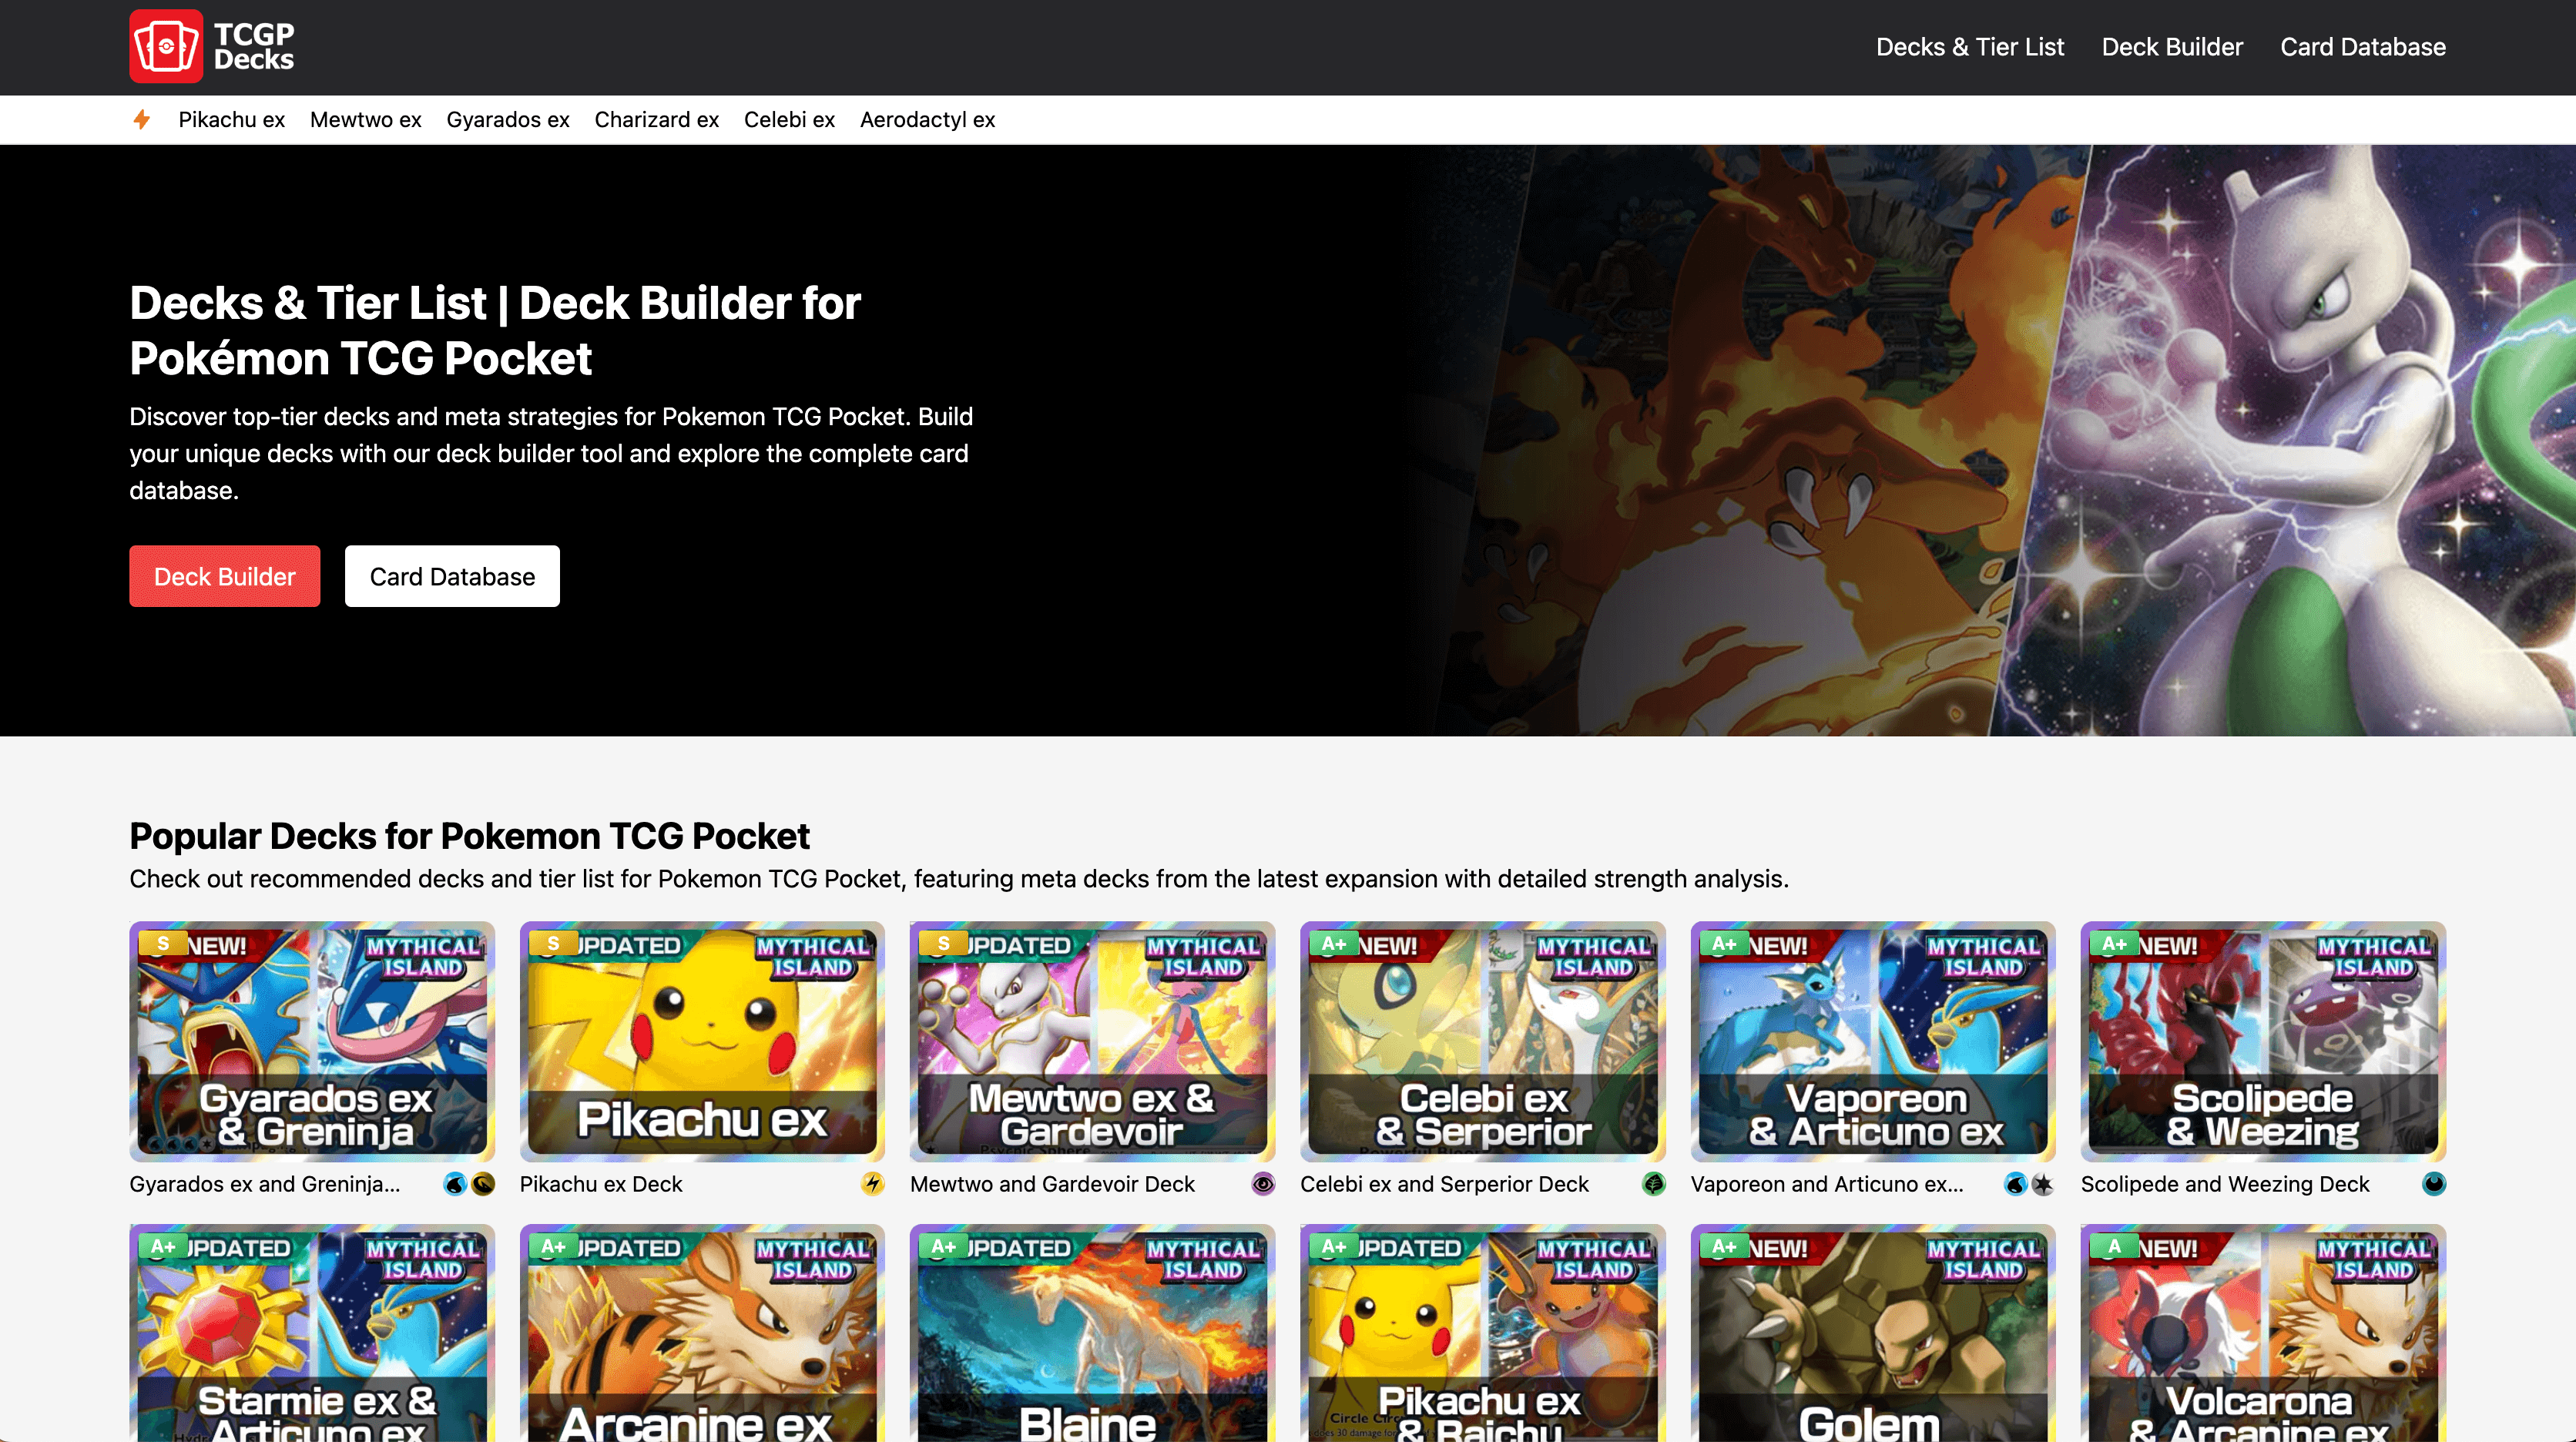2576x1442 pixels.
Task: Open Blaine deck thumbnail
Action: (x=1092, y=1333)
